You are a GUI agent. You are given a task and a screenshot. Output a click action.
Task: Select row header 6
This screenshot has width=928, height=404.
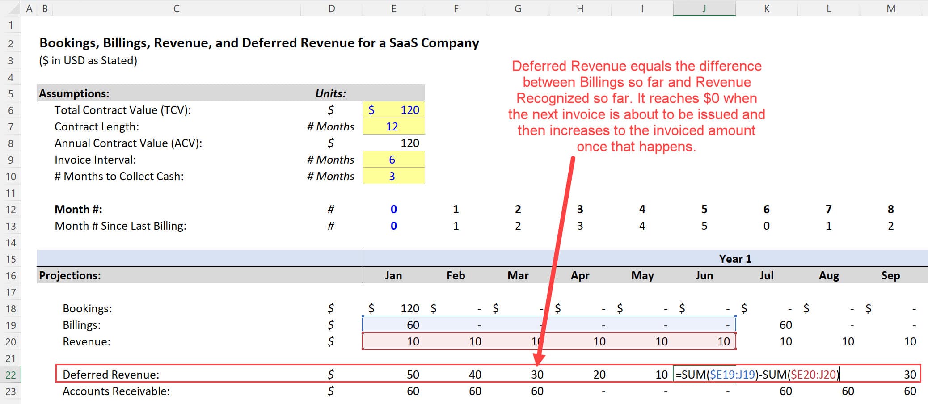[10, 110]
